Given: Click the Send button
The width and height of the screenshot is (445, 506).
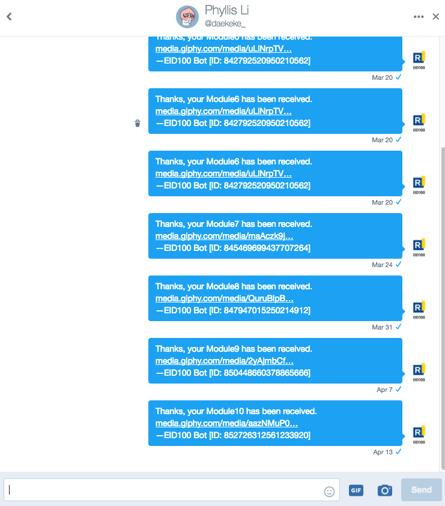Looking at the screenshot, I should [422, 490].
